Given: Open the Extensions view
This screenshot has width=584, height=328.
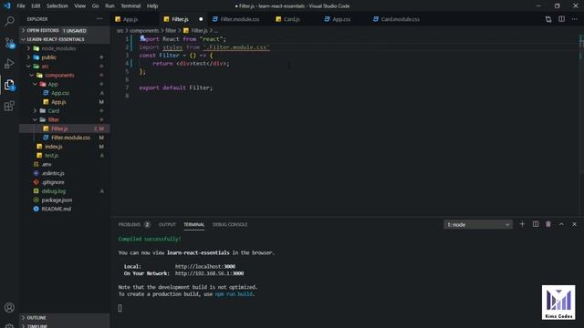Looking at the screenshot, I should (9, 106).
